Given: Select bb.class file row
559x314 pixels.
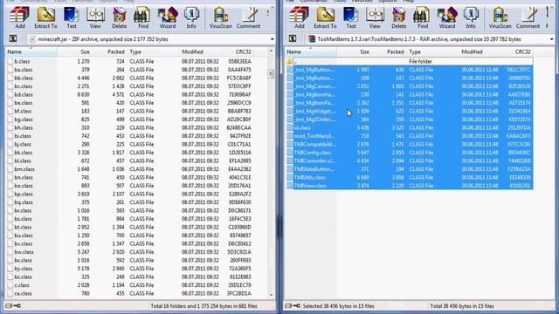Looking at the screenshot, I should click(130, 78).
